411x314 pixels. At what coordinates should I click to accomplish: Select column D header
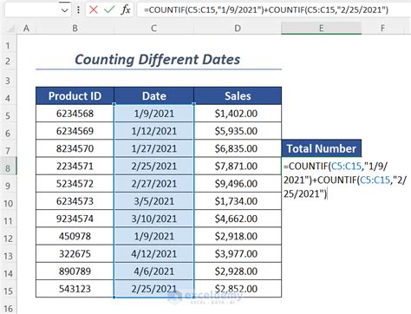coord(238,29)
